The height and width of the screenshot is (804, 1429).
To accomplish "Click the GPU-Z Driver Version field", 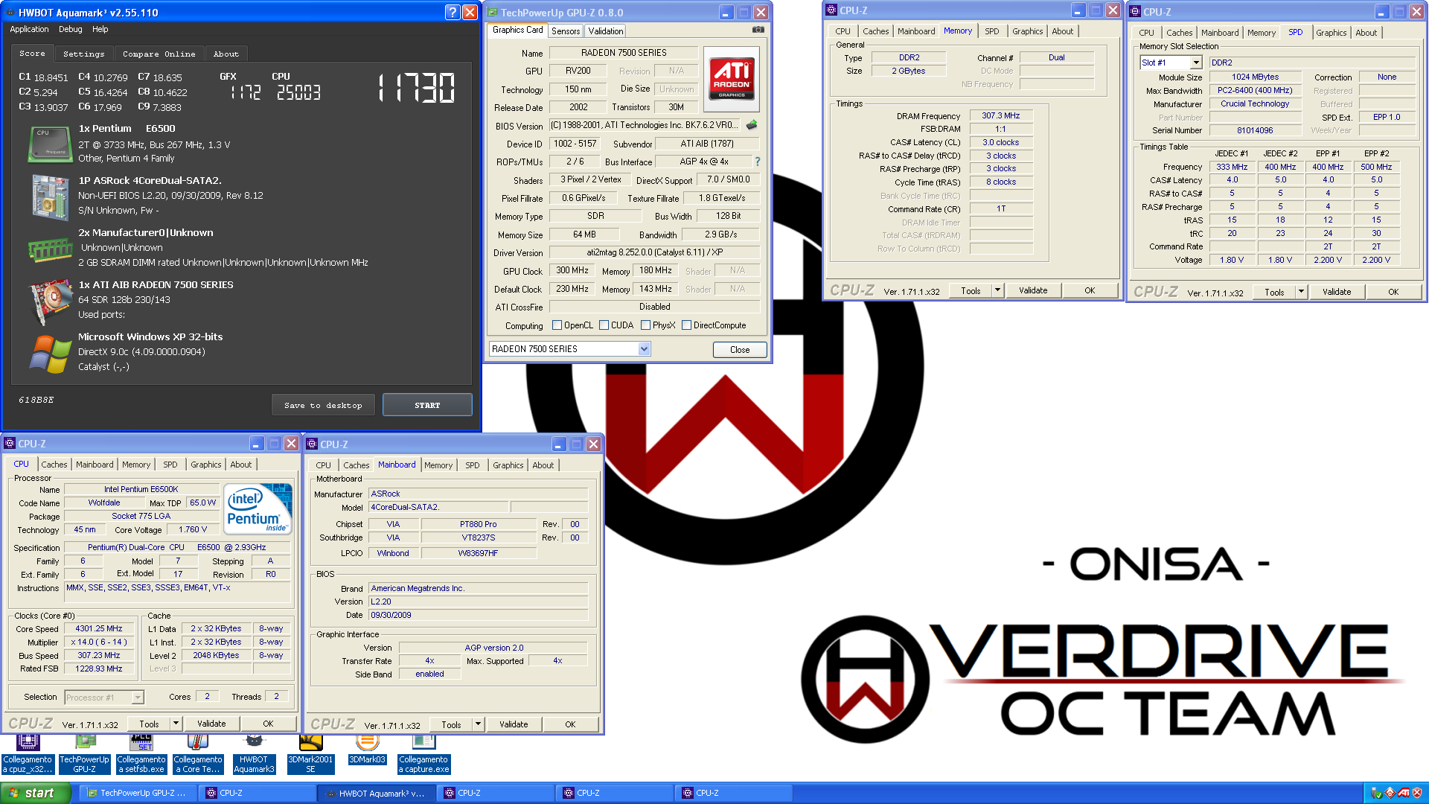I will (654, 253).
